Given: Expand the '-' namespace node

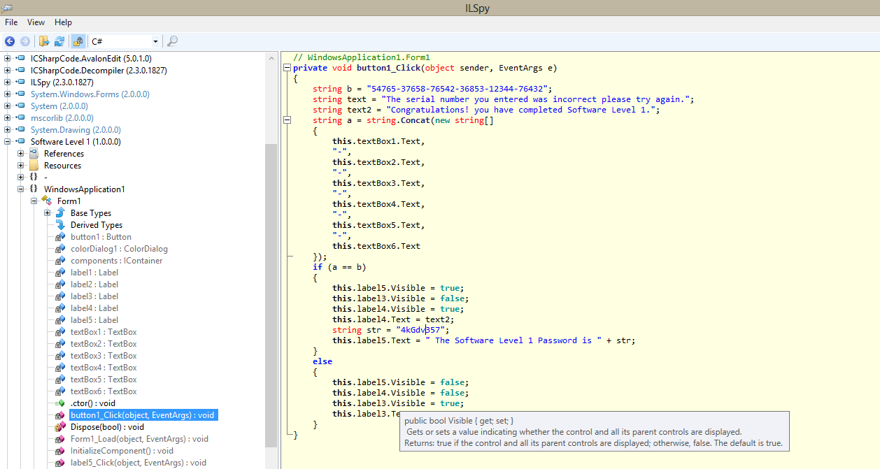Looking at the screenshot, I should pos(21,178).
